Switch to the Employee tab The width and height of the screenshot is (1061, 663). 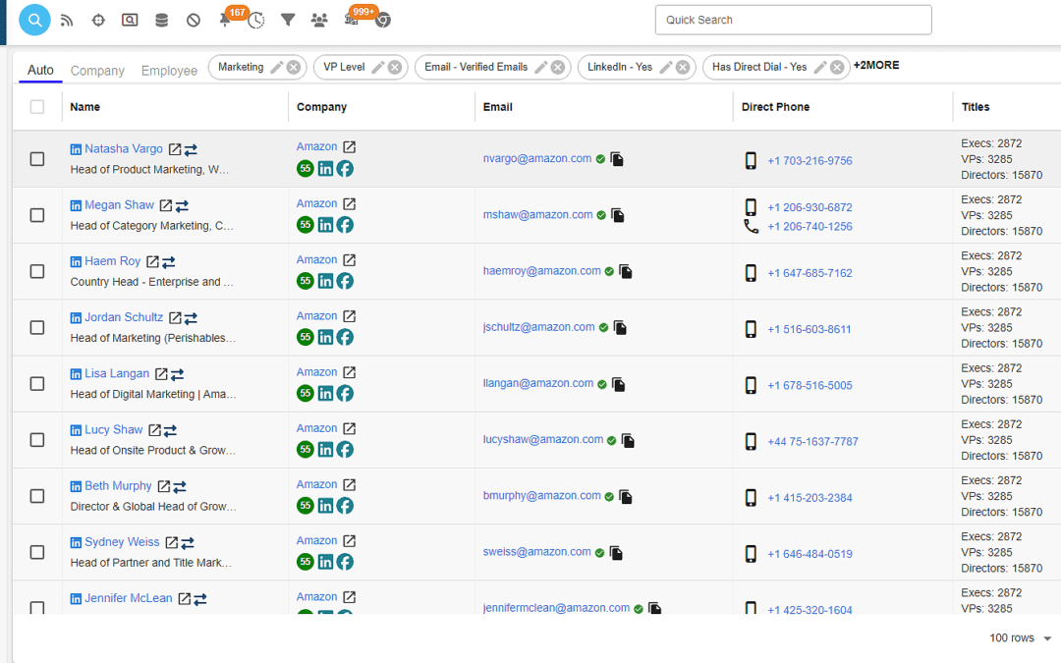pyautogui.click(x=169, y=71)
